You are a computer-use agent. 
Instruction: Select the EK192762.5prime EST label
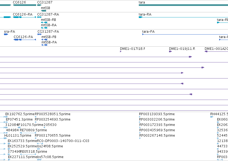[x=20, y=114]
